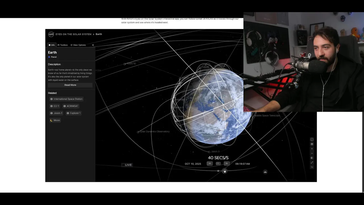The height and width of the screenshot is (205, 364).
Task: Toggle fullscreen with the expand arrows icon
Action: coord(312,163)
